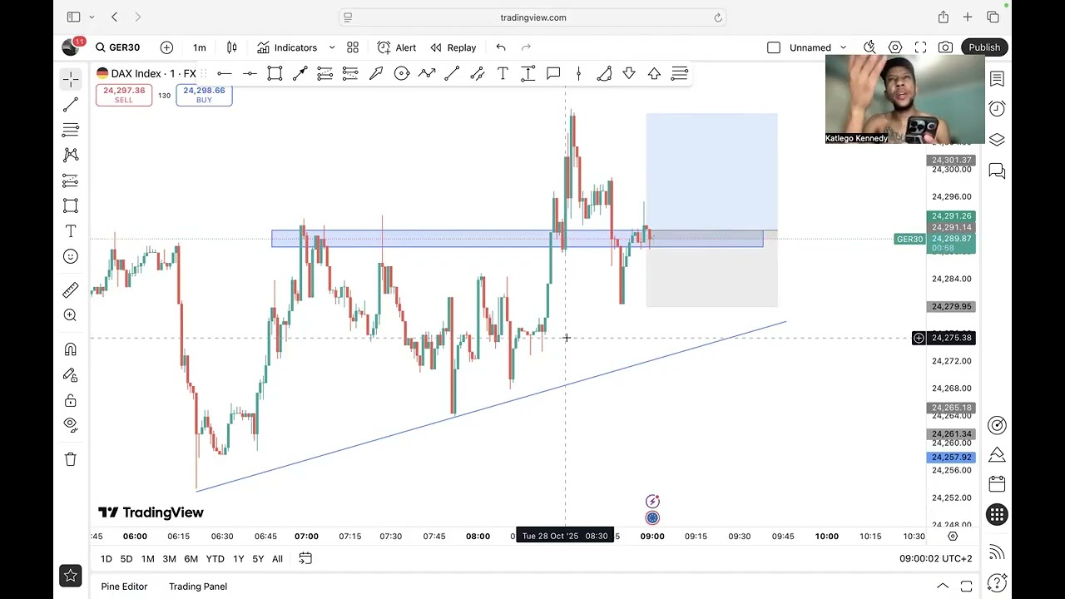Select the Text tool in left sidebar
This screenshot has width=1065, height=599.
[71, 231]
